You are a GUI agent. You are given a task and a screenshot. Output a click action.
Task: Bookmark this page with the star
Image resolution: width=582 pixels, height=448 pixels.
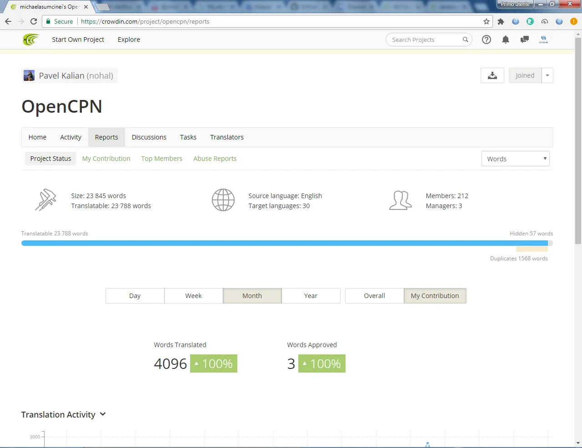[x=487, y=21]
